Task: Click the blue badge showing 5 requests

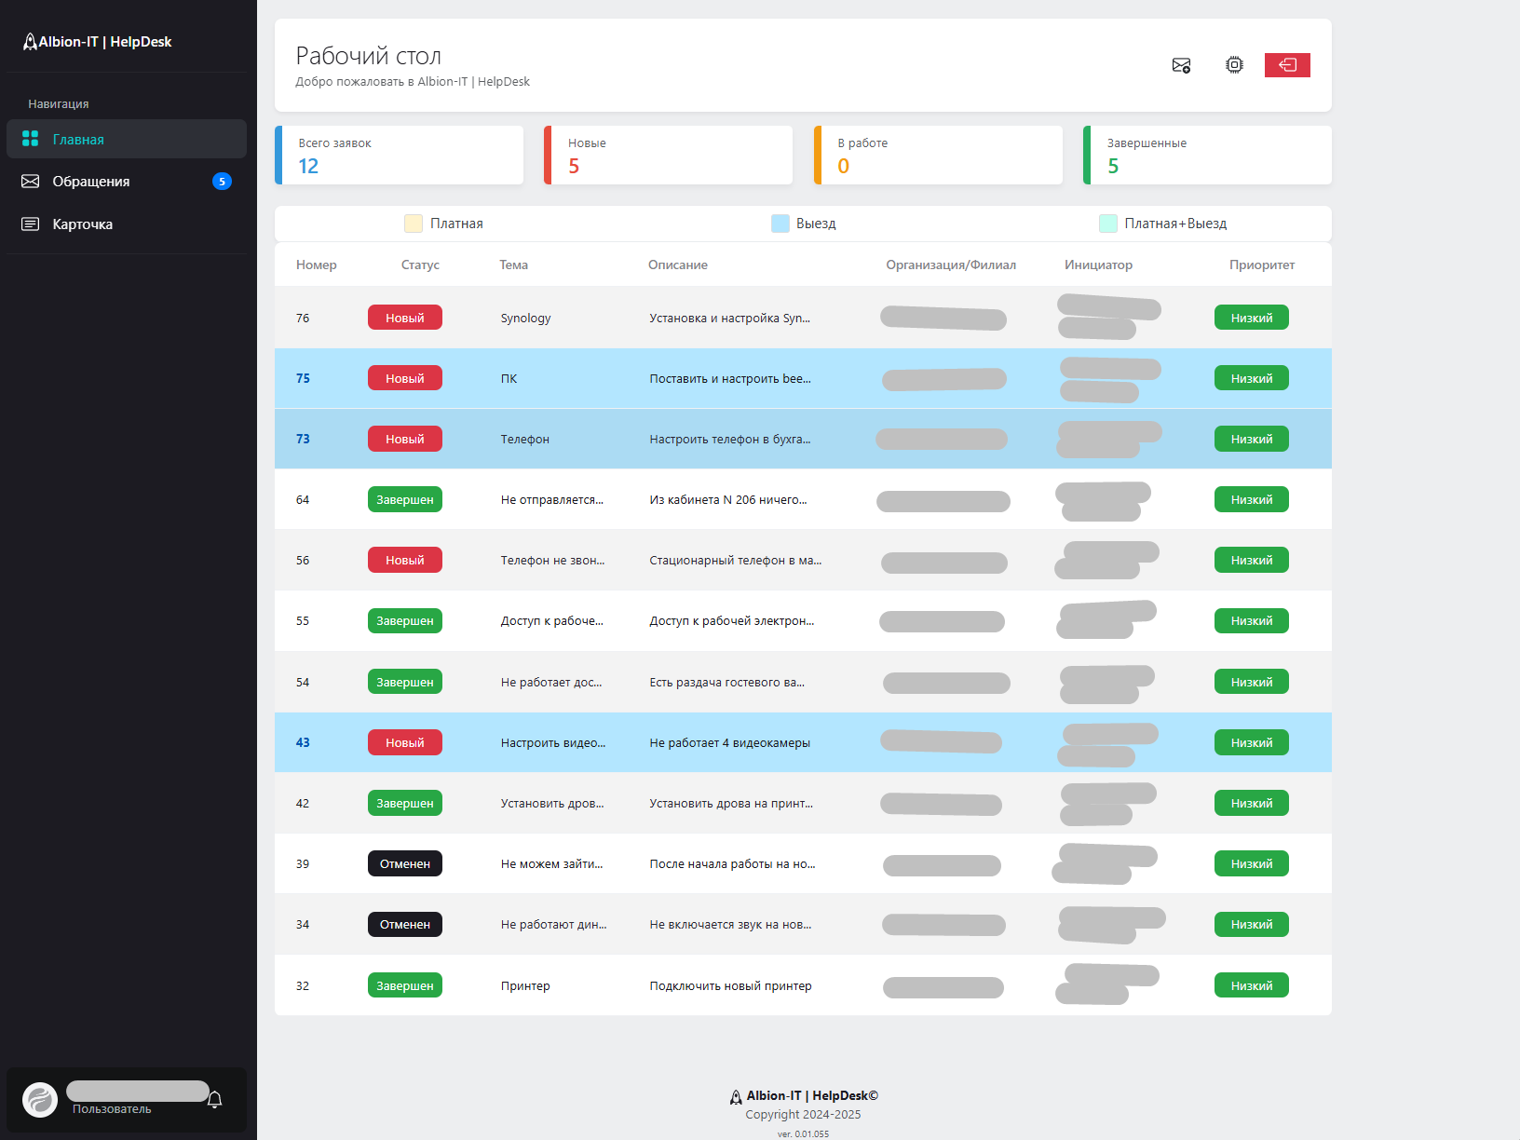Action: pyautogui.click(x=222, y=182)
